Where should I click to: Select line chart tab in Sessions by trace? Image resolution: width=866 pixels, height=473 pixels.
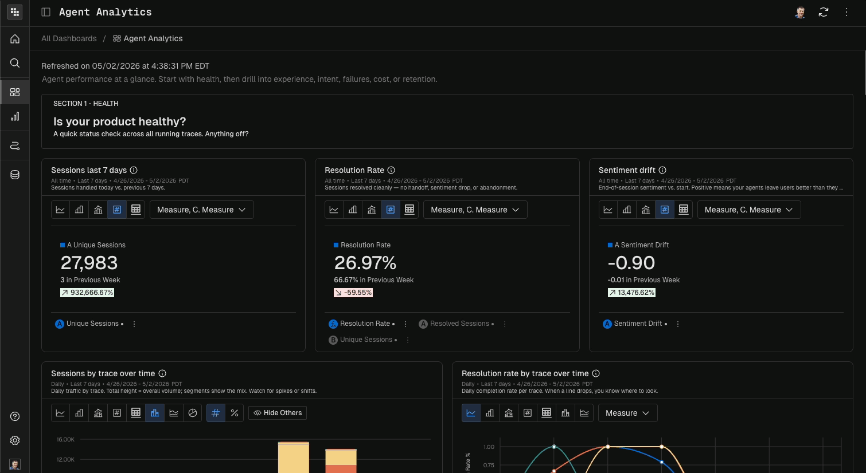pyautogui.click(x=60, y=413)
